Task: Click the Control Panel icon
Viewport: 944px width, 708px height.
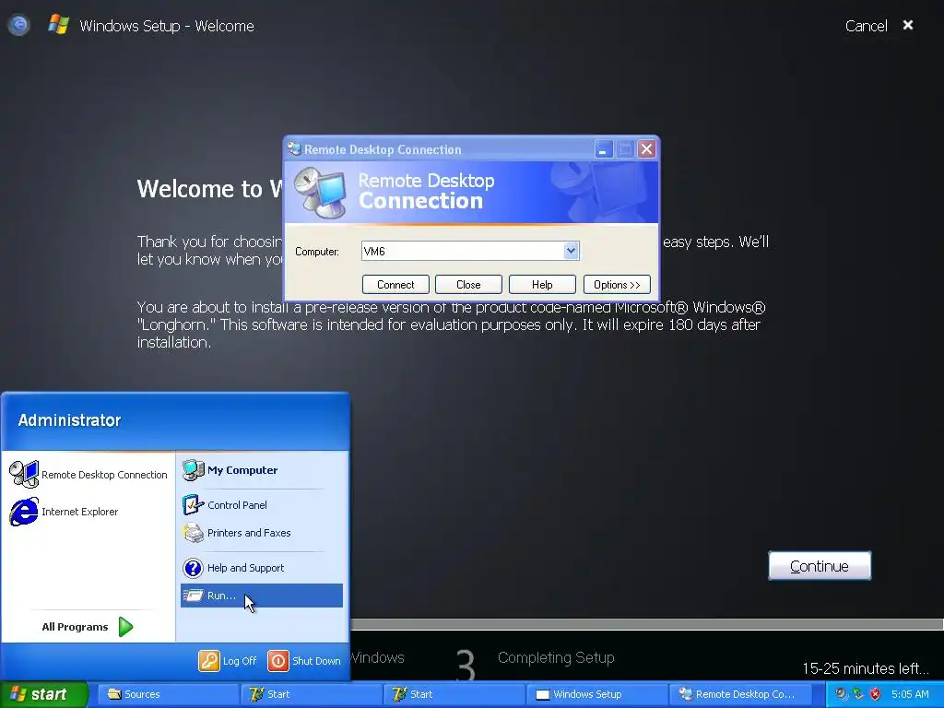Action: tap(194, 505)
